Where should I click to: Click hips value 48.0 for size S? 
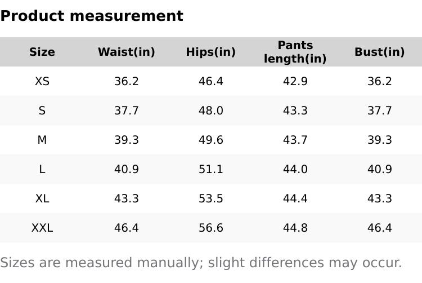(x=211, y=110)
